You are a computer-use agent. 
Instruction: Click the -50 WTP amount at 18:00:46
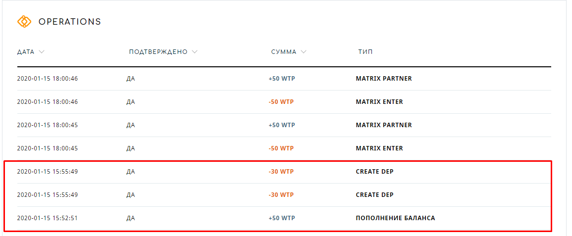281,102
